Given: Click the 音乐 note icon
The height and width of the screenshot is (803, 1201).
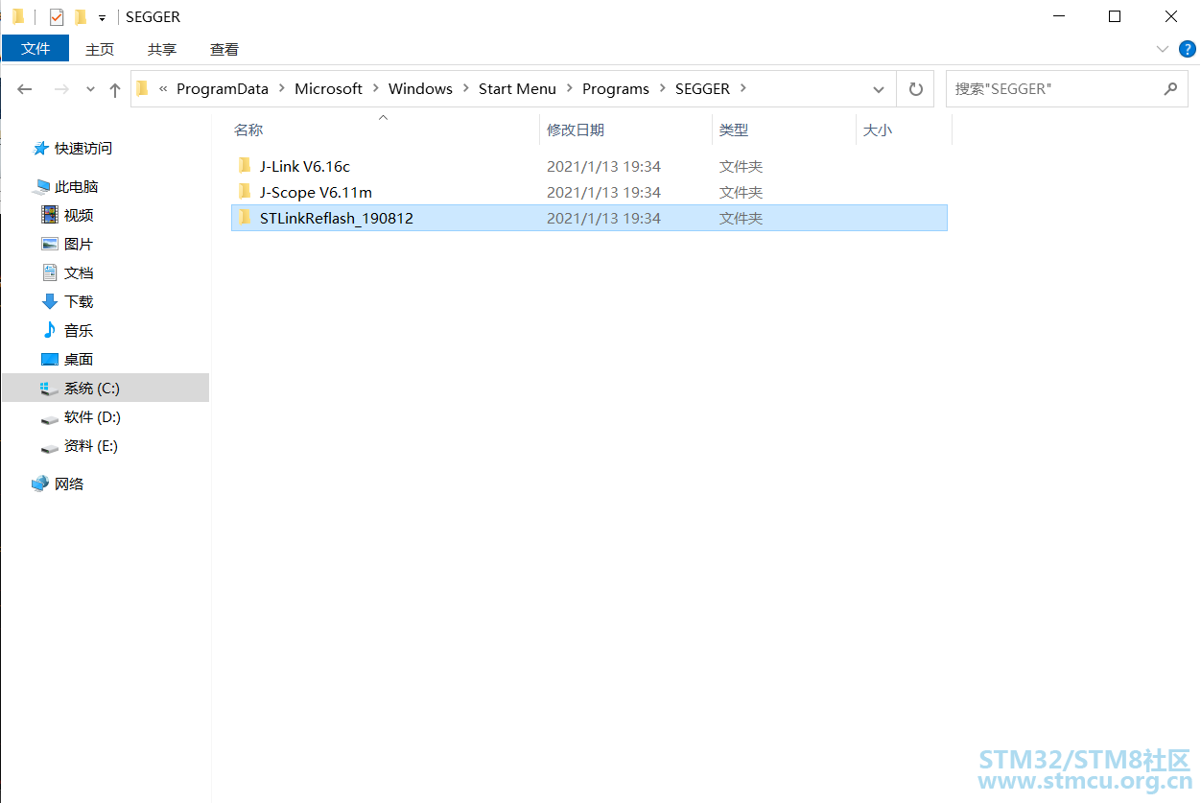Looking at the screenshot, I should tap(50, 329).
